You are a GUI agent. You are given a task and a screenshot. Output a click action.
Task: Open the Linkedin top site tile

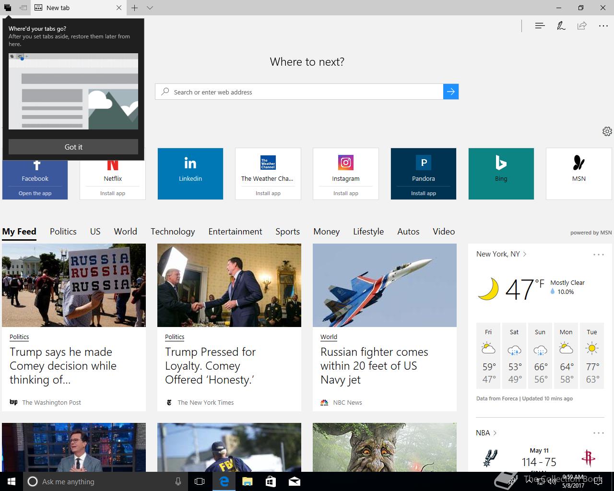tap(190, 174)
